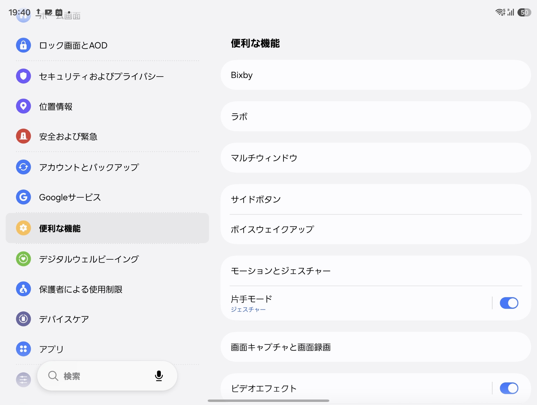This screenshot has width=537, height=405.
Task: Open 画面キャプチャと画面録画 settings row
Action: (376, 347)
